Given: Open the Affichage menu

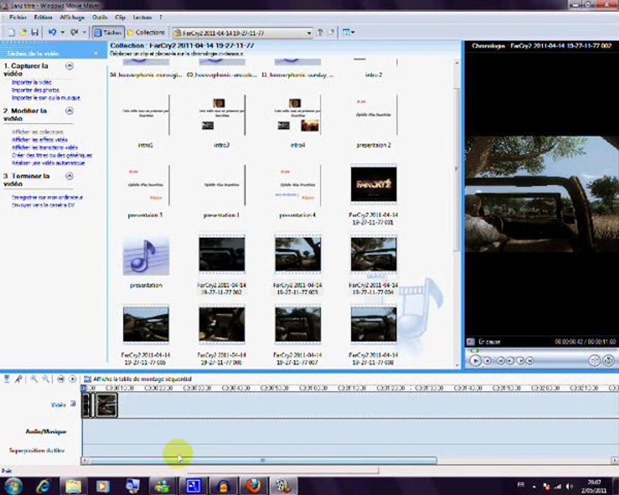Looking at the screenshot, I should click(x=72, y=17).
